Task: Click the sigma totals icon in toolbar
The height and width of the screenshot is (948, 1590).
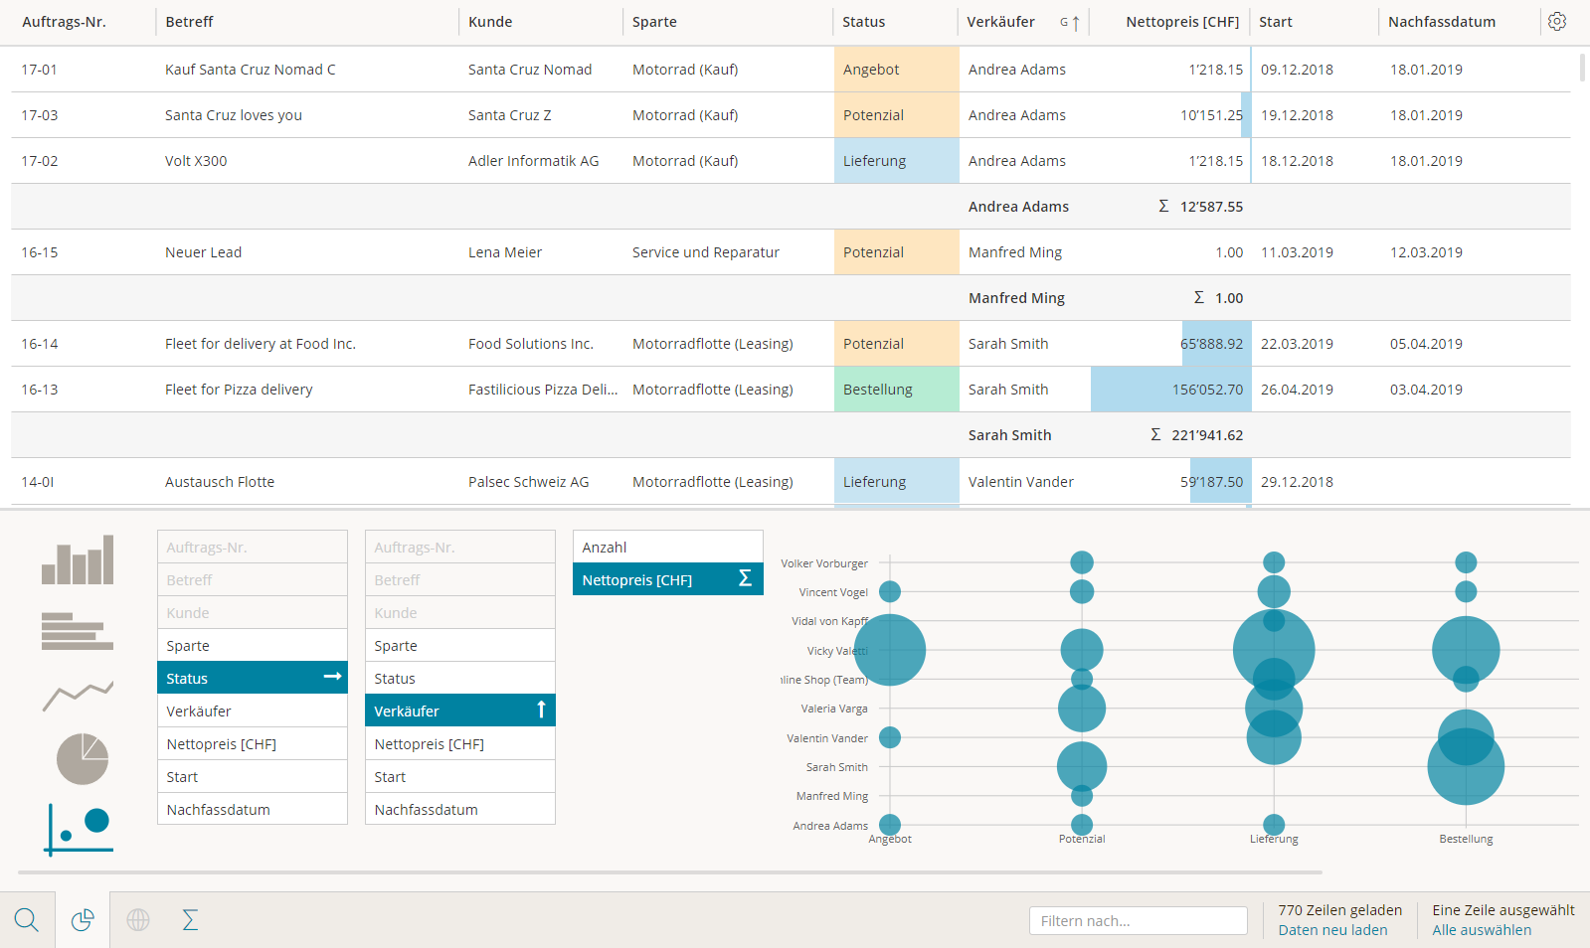Action: (x=190, y=920)
